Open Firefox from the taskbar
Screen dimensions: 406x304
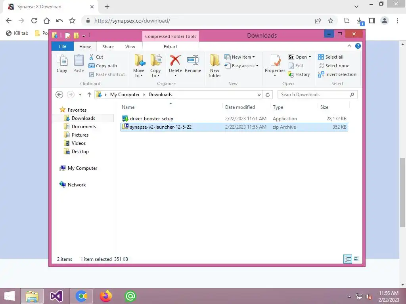tap(106, 296)
